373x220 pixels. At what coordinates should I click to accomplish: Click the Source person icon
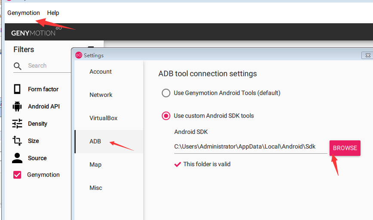coord(17,158)
